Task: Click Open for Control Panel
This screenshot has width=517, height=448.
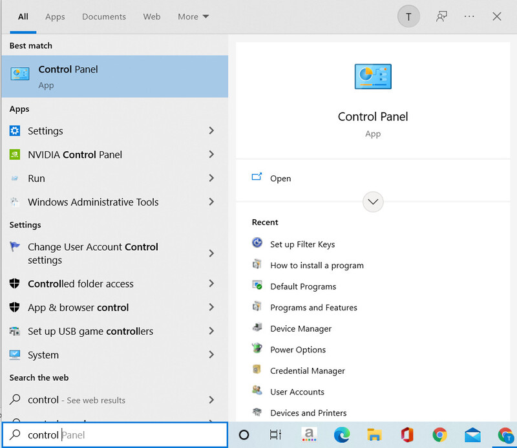Action: [280, 178]
